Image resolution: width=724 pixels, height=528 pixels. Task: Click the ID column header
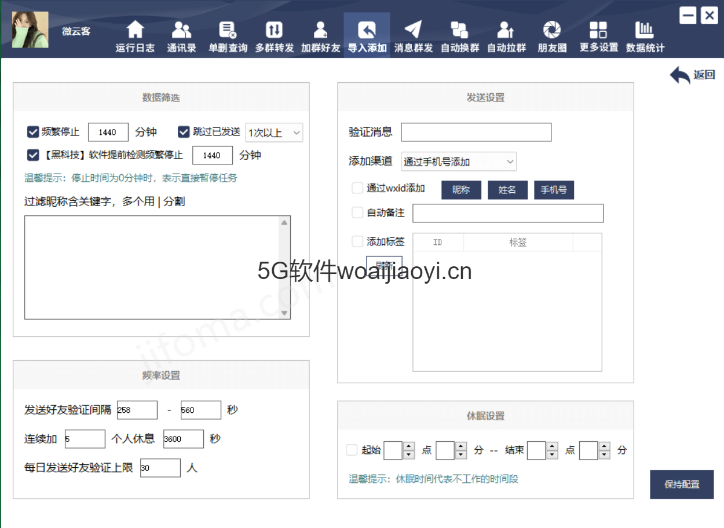tap(438, 243)
